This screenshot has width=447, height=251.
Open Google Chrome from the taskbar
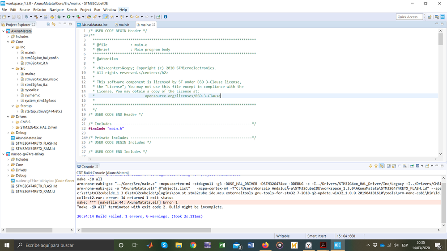(193, 245)
